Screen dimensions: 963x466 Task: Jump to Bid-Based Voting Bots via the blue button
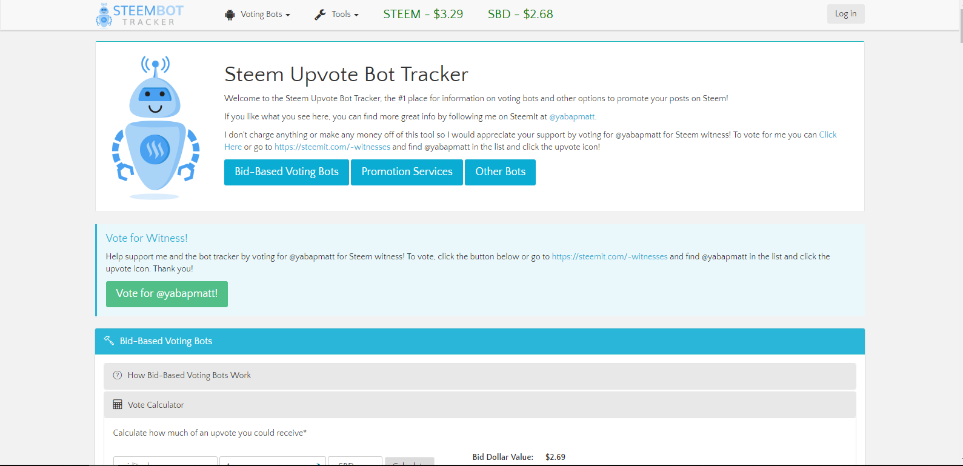click(287, 172)
